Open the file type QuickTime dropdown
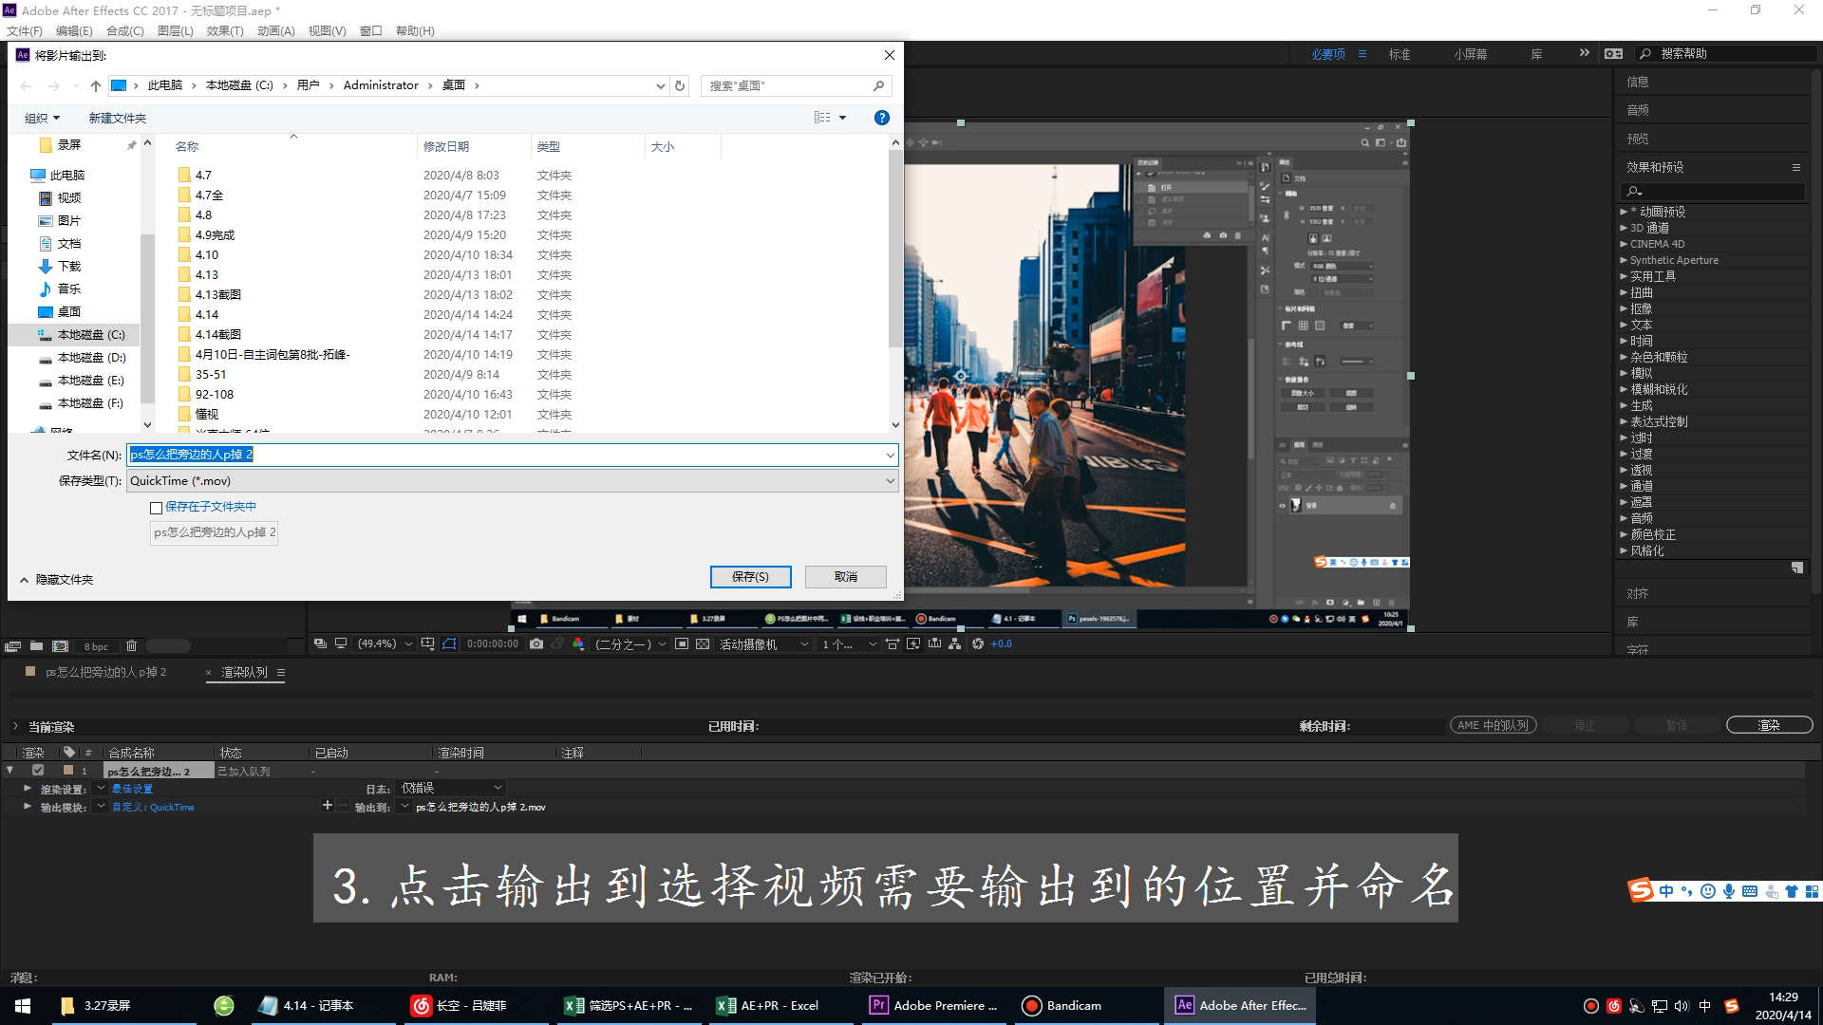This screenshot has height=1025, width=1823. (513, 480)
